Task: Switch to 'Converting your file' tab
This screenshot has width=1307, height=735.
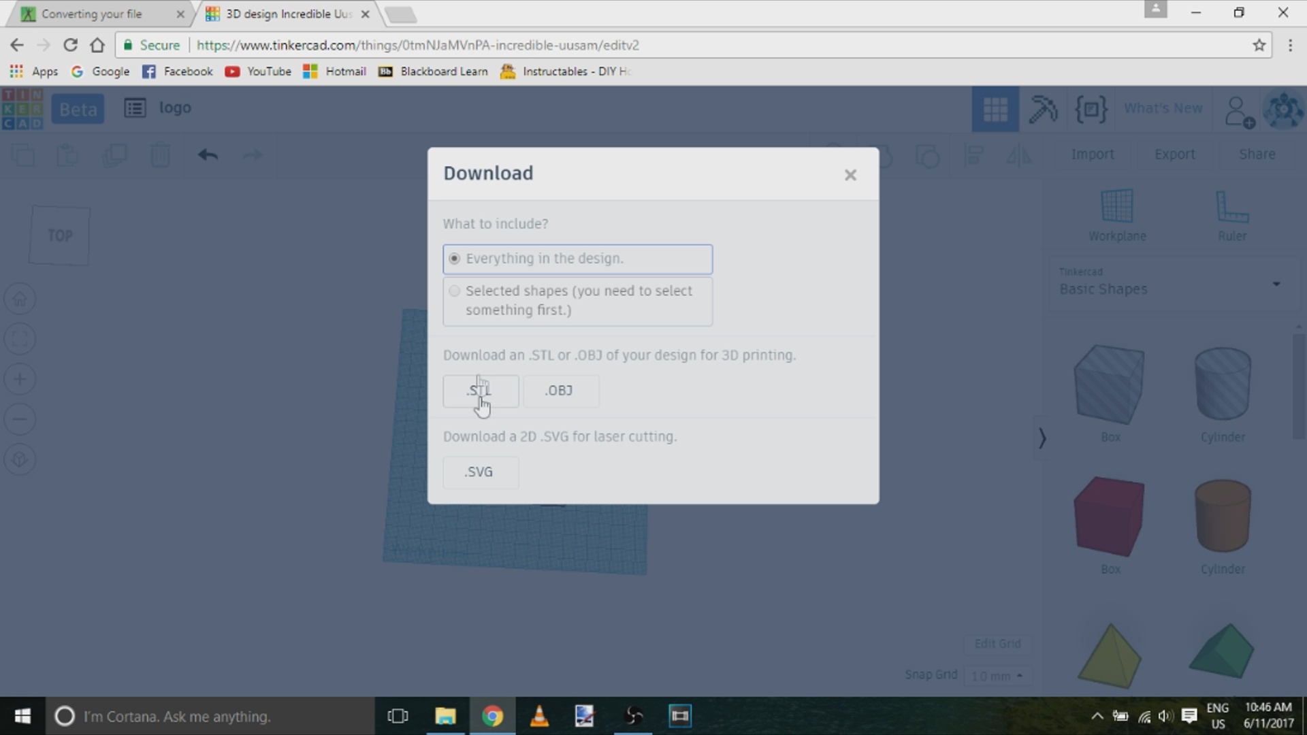Action: (92, 14)
